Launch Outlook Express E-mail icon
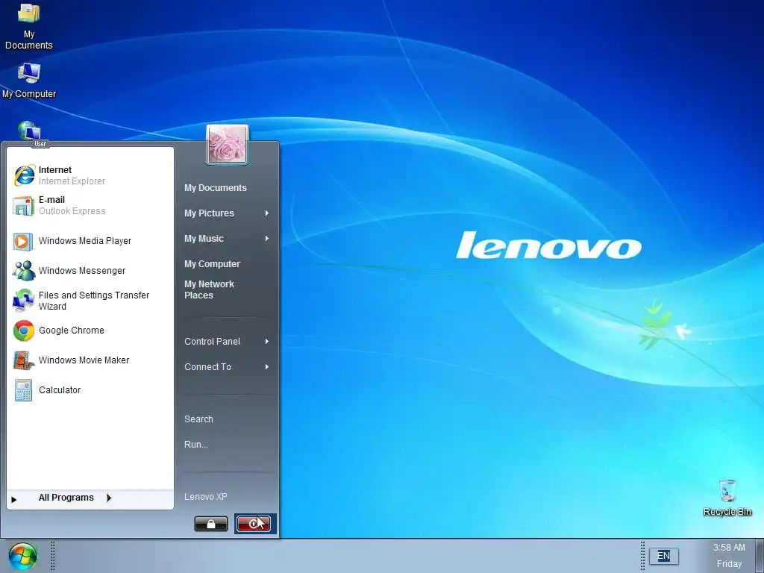Image resolution: width=764 pixels, height=573 pixels. [x=23, y=206]
